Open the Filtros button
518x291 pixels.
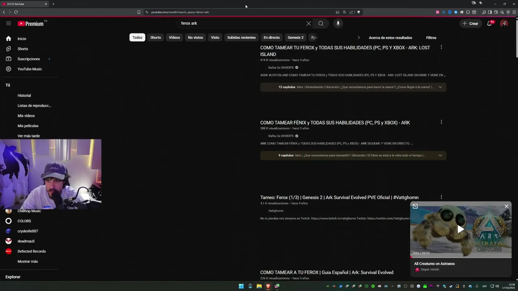click(x=431, y=38)
